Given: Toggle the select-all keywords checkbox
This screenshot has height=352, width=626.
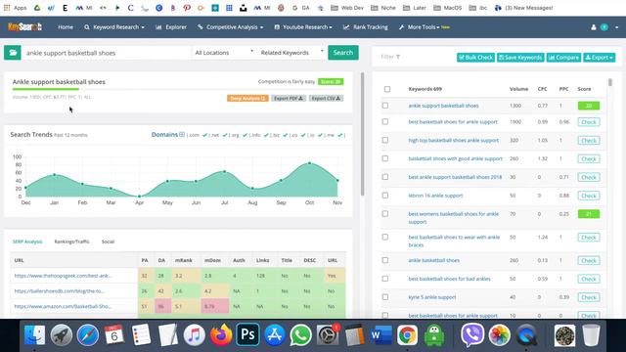Looking at the screenshot, I should tap(387, 89).
